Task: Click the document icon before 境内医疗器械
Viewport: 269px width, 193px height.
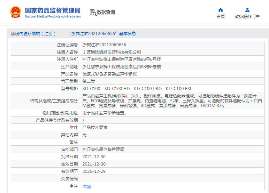Action: [13, 34]
